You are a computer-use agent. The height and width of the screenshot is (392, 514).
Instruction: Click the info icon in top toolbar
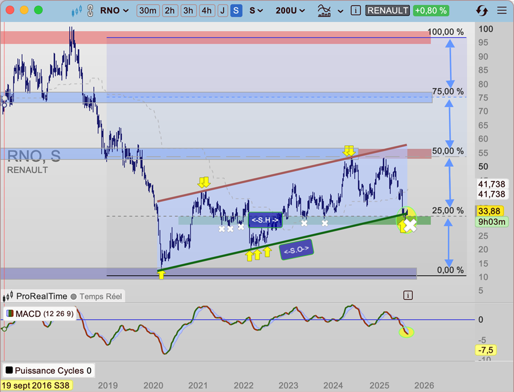pos(355,10)
